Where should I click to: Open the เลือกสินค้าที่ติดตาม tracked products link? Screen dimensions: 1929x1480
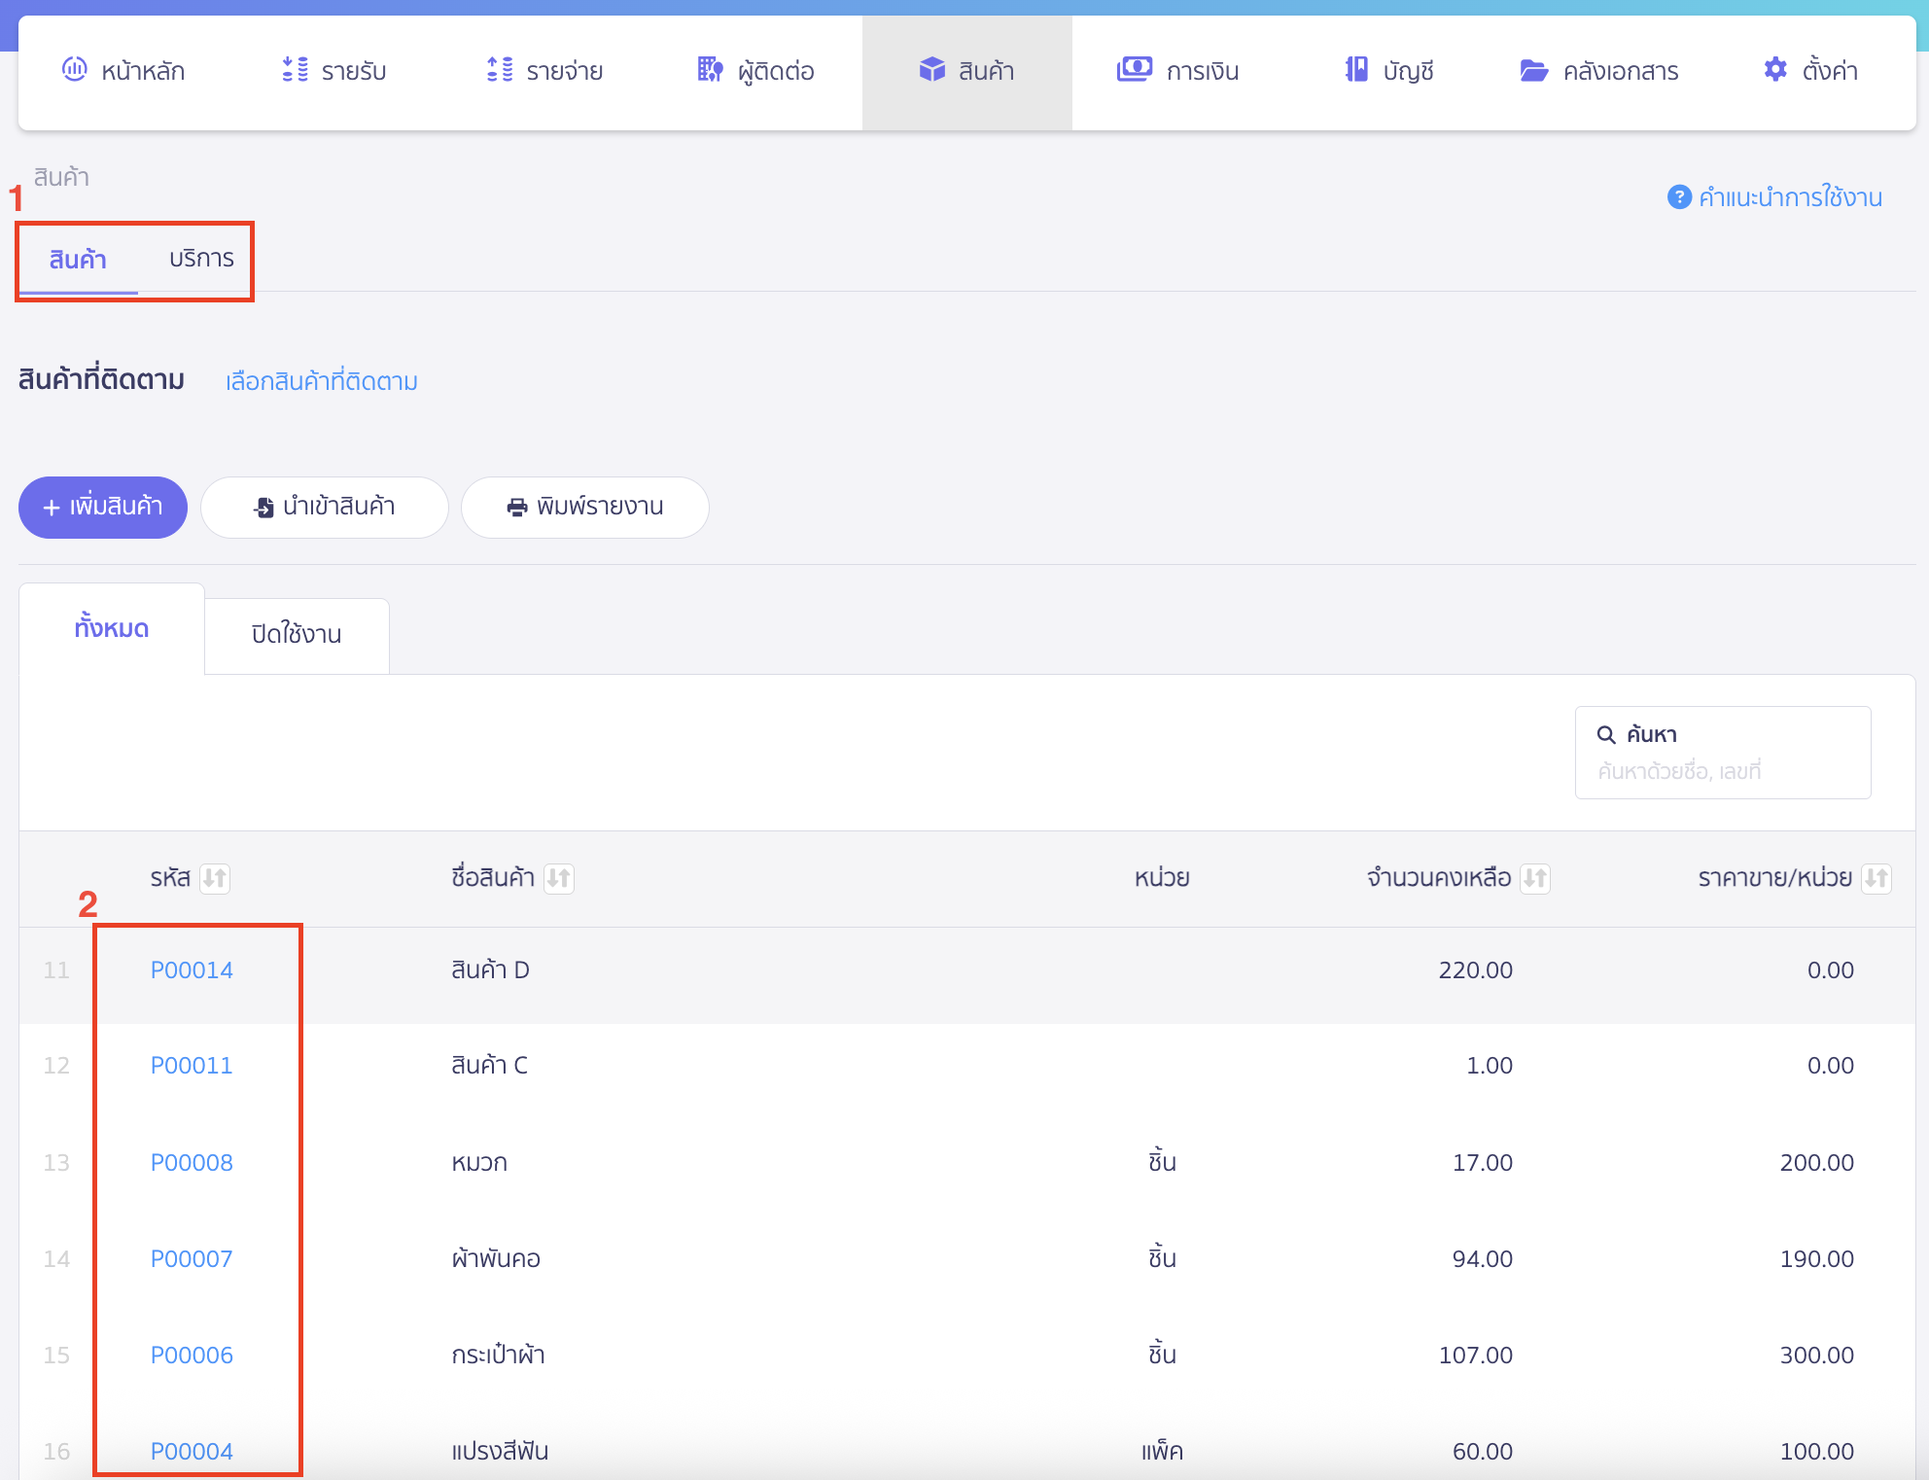coord(322,381)
